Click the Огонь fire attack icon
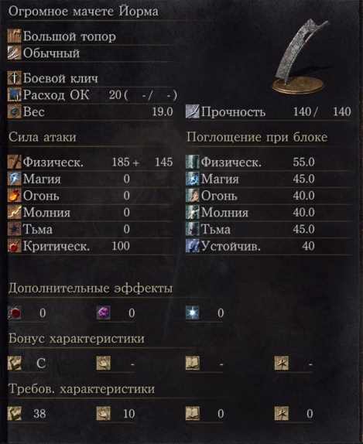Viewport: 363px width, 444px height. point(14,196)
